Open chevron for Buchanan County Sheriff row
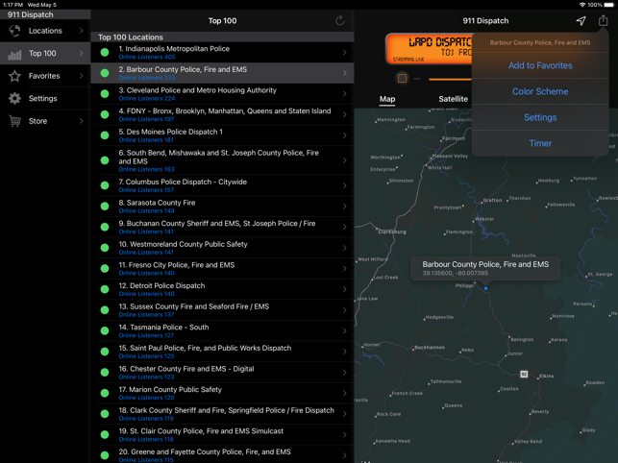 [344, 227]
